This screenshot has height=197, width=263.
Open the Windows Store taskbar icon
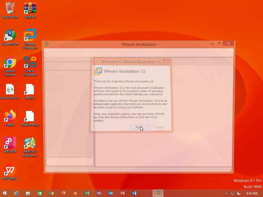(x=40, y=193)
